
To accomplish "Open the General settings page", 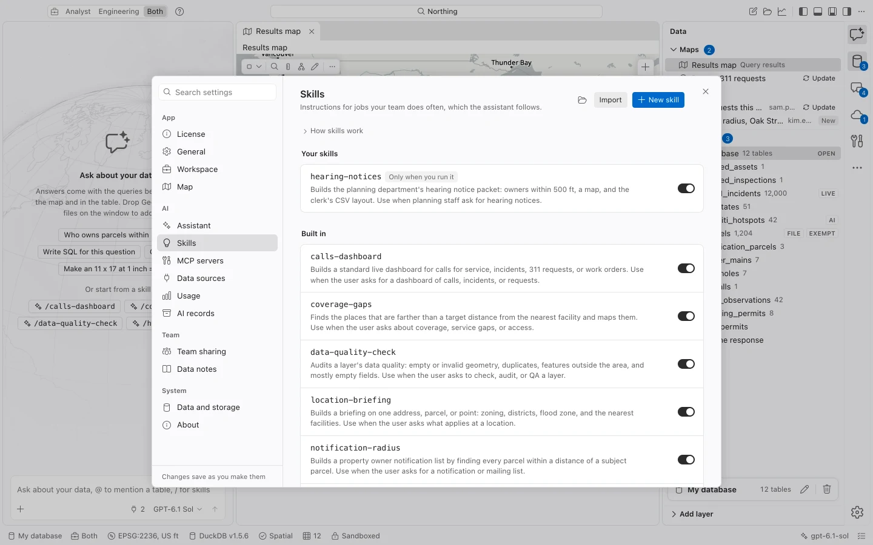I will [x=217, y=152].
